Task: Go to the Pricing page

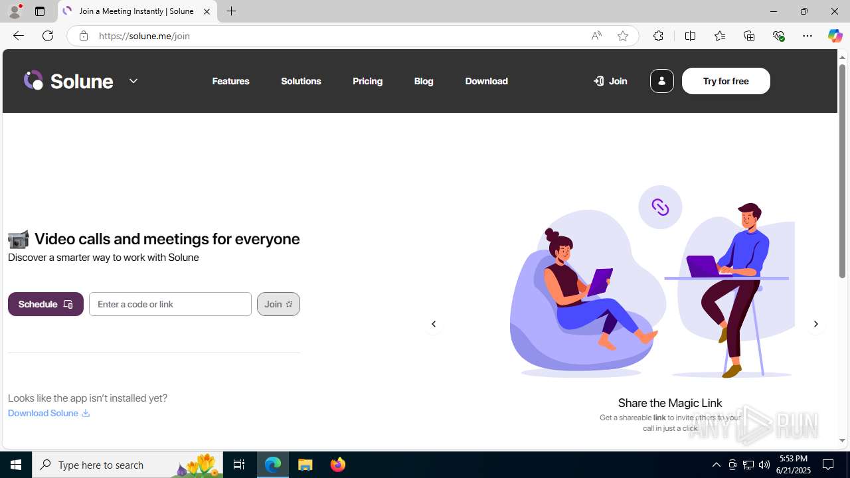Action: click(x=367, y=81)
